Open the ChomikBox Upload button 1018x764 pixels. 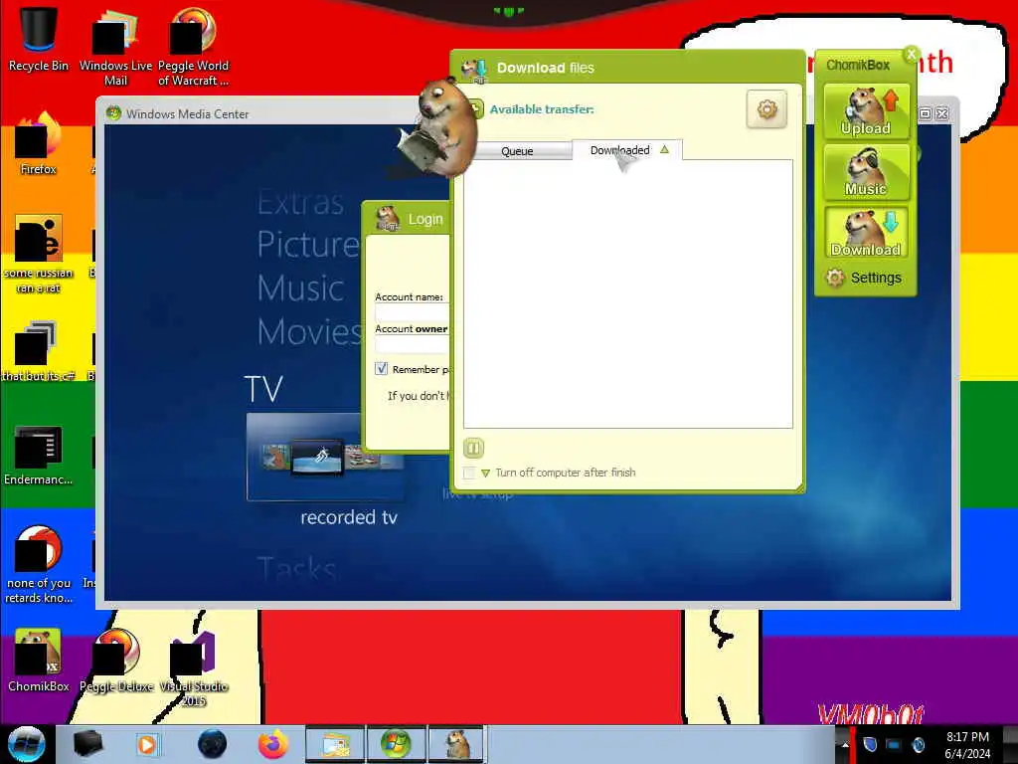(x=866, y=111)
